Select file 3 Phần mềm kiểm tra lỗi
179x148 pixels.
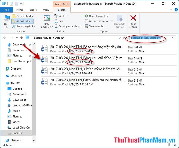(109, 71)
